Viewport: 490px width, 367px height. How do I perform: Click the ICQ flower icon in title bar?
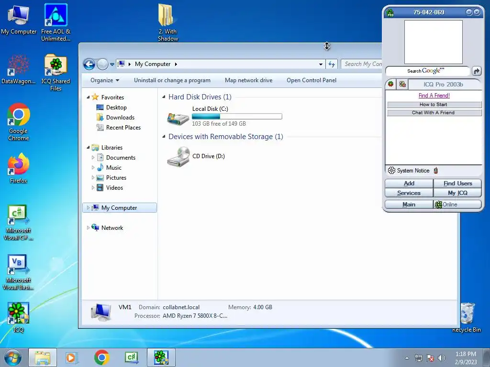coord(390,13)
